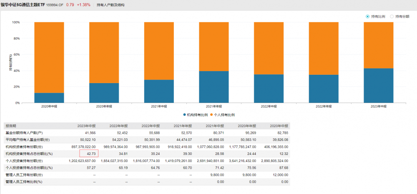Toggle the 个人持有比例 legend item

coord(223,115)
